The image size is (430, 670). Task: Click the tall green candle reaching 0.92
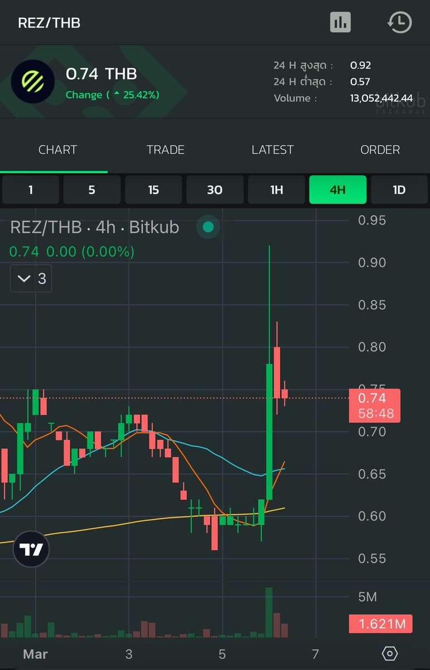[269, 431]
